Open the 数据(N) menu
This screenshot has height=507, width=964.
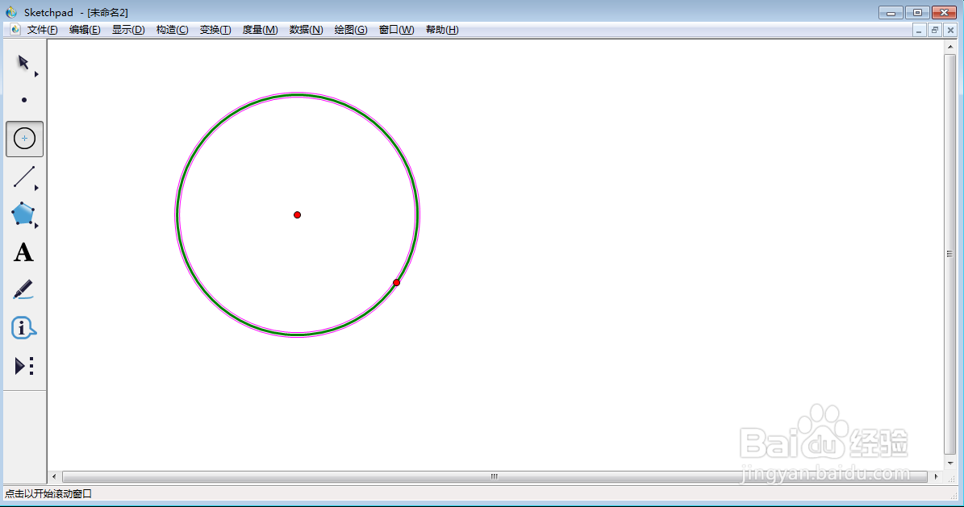[x=307, y=30]
